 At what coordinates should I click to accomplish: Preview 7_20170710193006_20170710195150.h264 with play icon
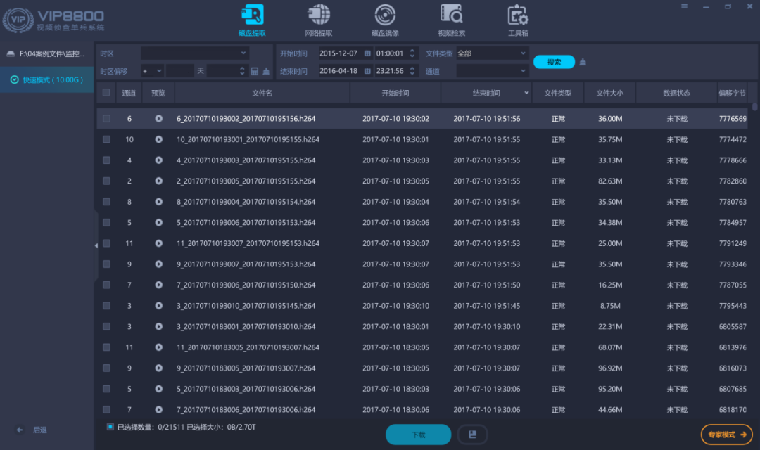click(x=158, y=285)
